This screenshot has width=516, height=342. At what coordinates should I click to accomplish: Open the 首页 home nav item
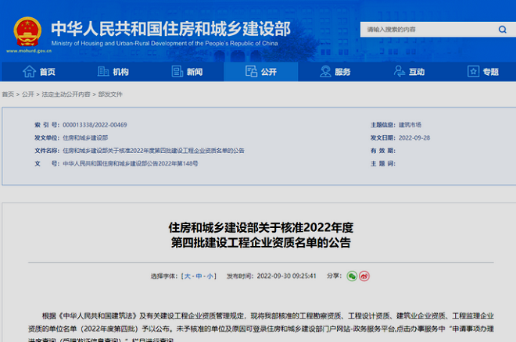[x=40, y=72]
